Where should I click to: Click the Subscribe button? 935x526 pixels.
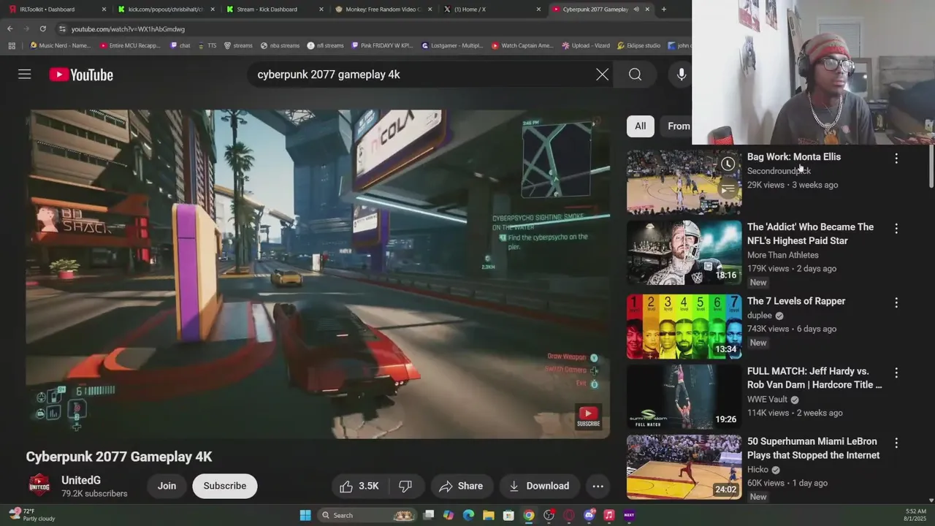click(225, 486)
